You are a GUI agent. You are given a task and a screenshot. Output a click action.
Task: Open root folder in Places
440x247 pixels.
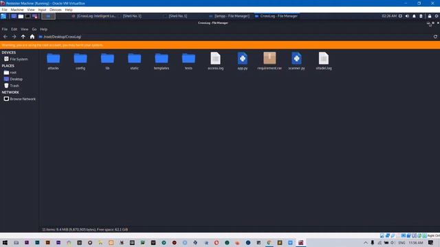(x=10, y=73)
